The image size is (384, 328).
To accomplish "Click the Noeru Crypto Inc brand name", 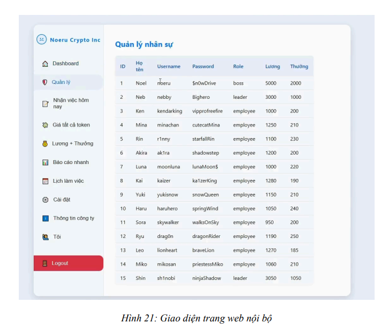I will pos(75,40).
